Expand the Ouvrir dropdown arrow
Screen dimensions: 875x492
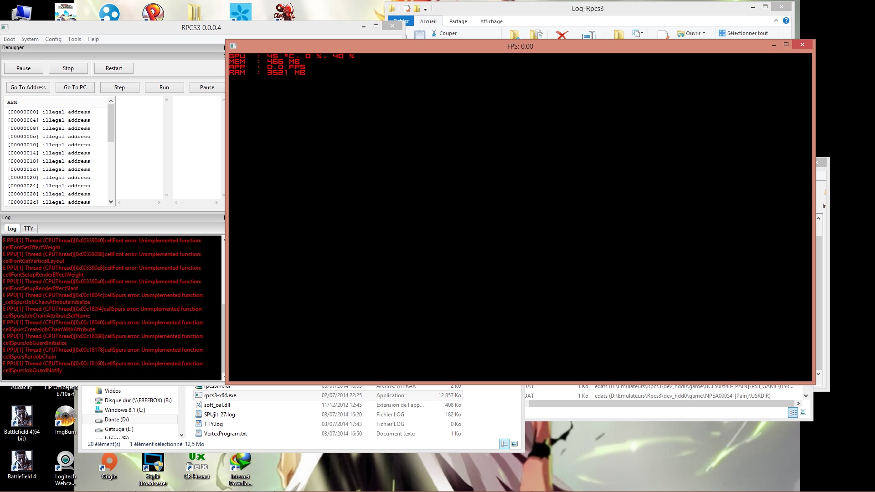pos(704,33)
